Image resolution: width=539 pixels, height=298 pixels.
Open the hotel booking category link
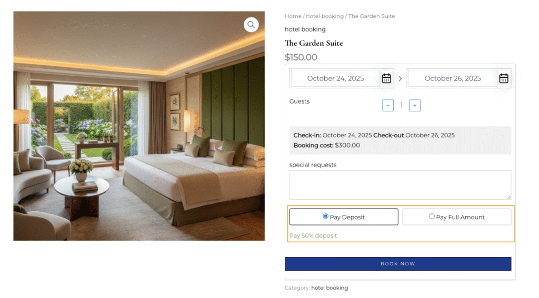tap(330, 287)
